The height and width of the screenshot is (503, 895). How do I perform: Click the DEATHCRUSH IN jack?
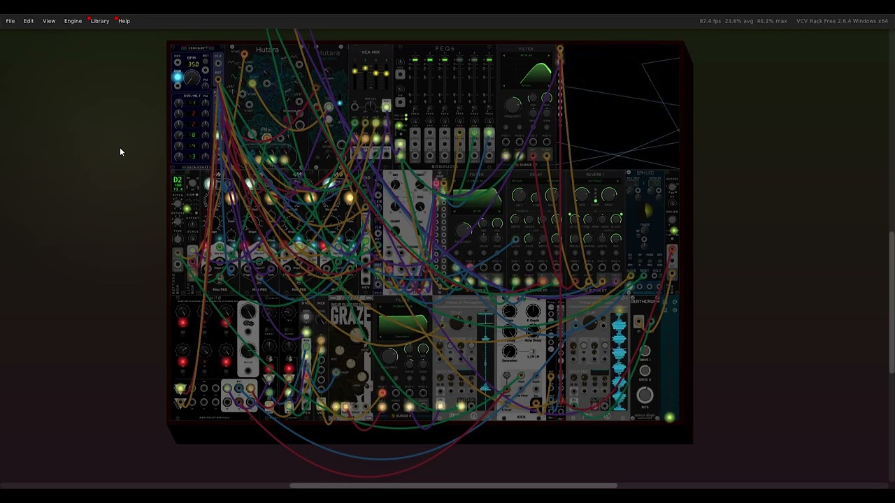click(x=638, y=321)
